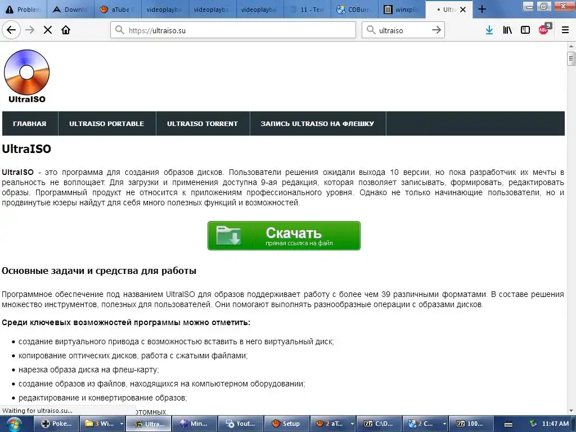Open the ULTRAISO PORTABLE menu item

(x=107, y=123)
